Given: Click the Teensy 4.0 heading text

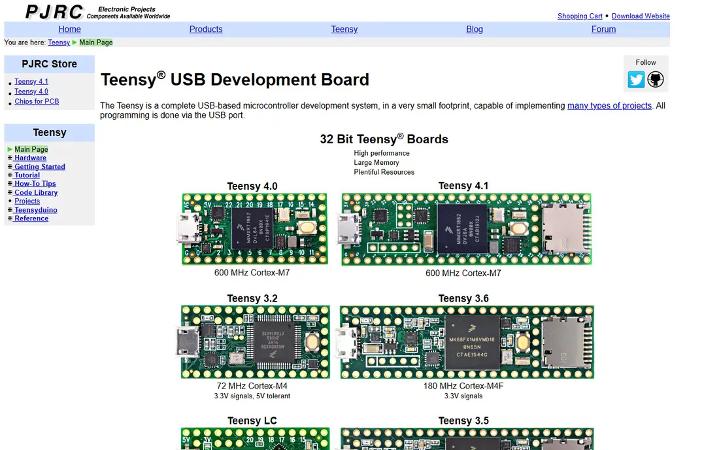Looking at the screenshot, I should pyautogui.click(x=252, y=186).
